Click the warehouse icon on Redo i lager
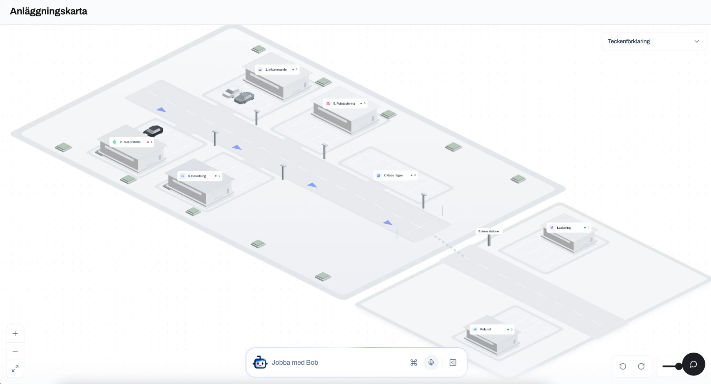The height and width of the screenshot is (384, 711). pyautogui.click(x=378, y=176)
